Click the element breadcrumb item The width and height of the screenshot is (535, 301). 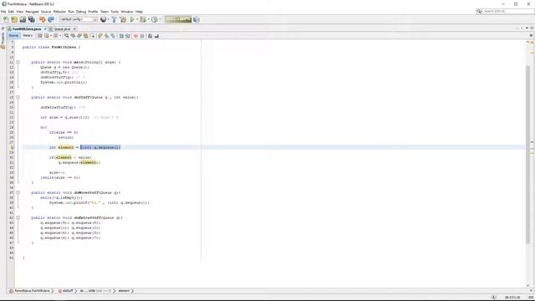124,291
